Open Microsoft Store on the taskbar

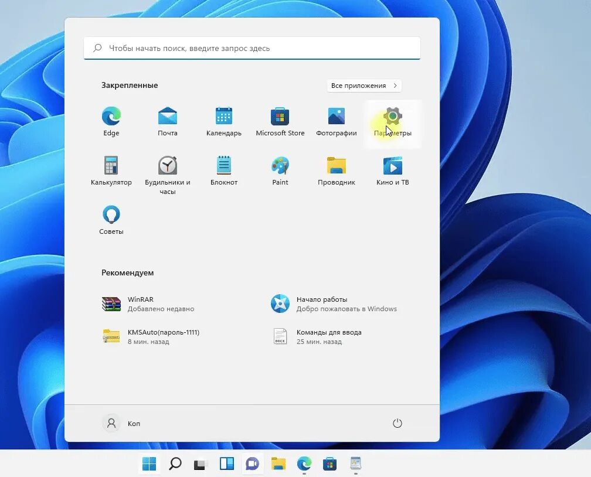[330, 464]
